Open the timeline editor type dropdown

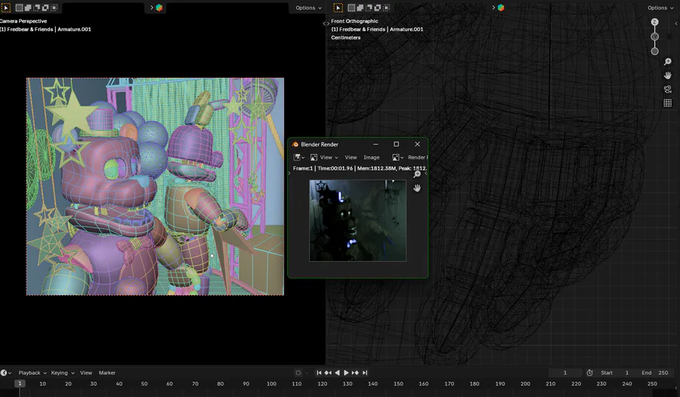coord(6,373)
